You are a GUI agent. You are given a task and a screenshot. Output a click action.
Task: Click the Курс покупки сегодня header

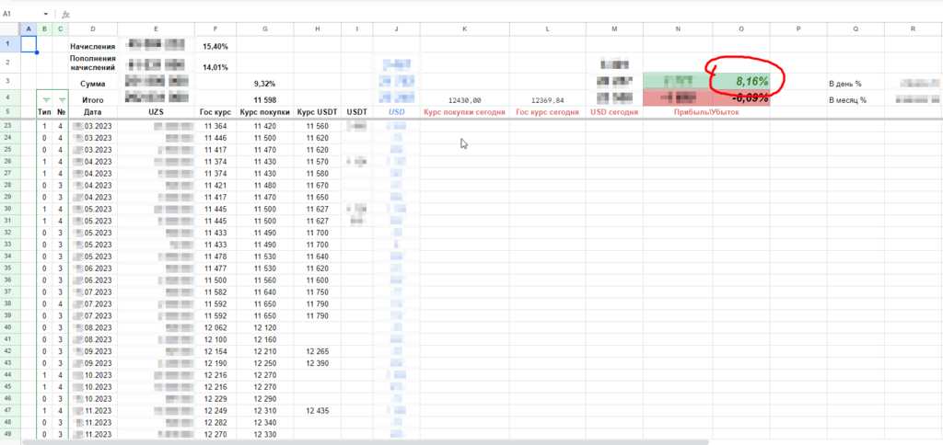465,112
